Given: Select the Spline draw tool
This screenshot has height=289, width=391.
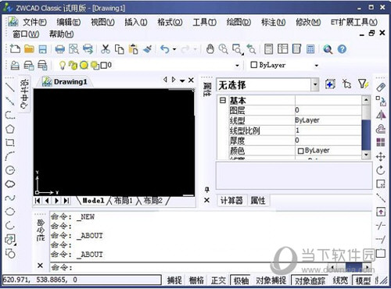Looking at the screenshot, I should click(10, 198).
